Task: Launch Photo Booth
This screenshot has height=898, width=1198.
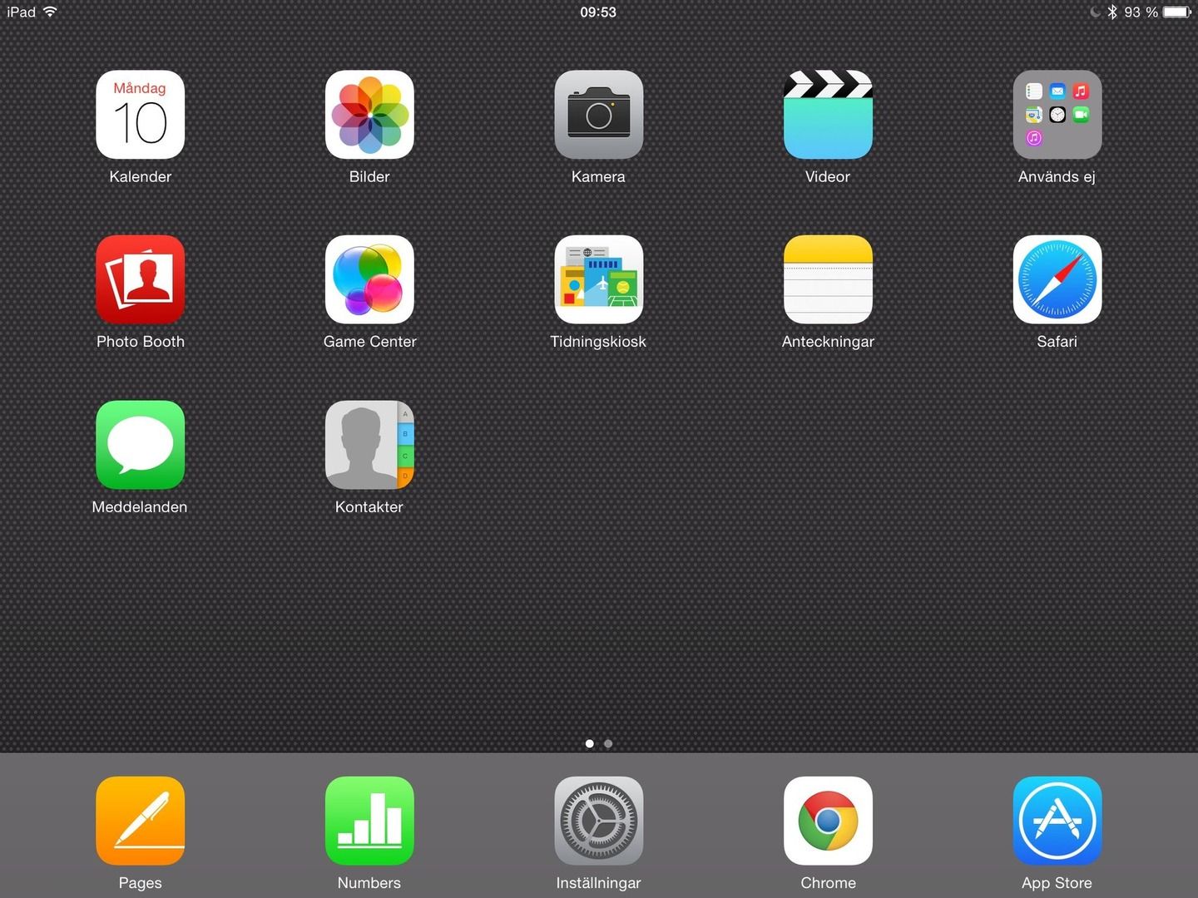Action: [140, 279]
